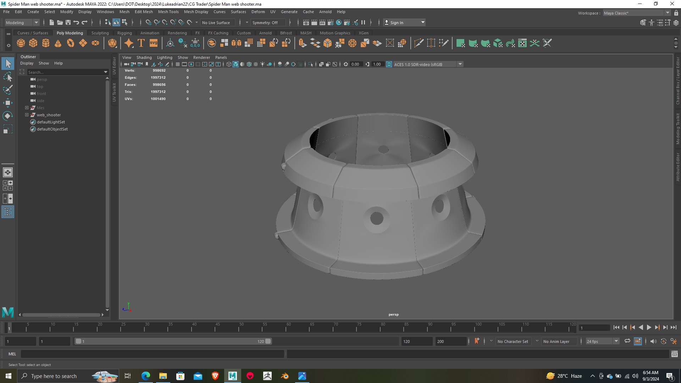The width and height of the screenshot is (681, 383).
Task: Click the planar UV mapping green shelf icon
Action: (461, 43)
